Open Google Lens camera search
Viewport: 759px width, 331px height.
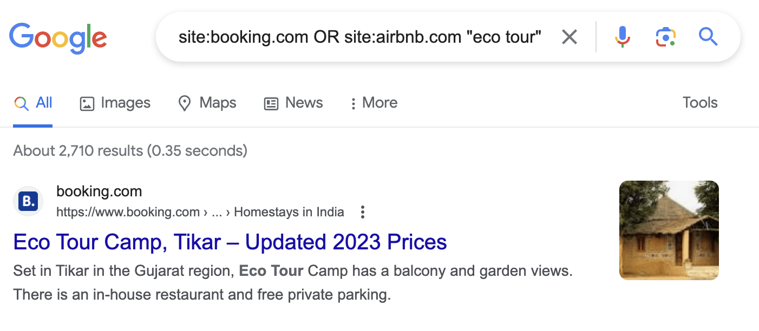pos(665,37)
